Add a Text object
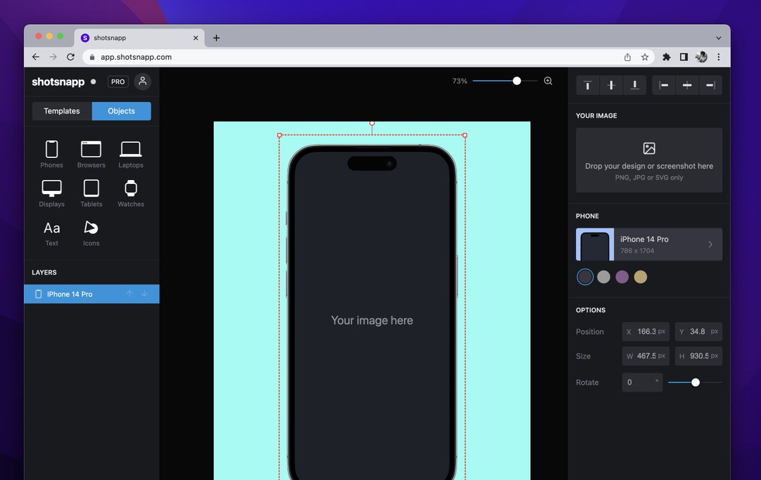The height and width of the screenshot is (480, 761). coord(51,233)
